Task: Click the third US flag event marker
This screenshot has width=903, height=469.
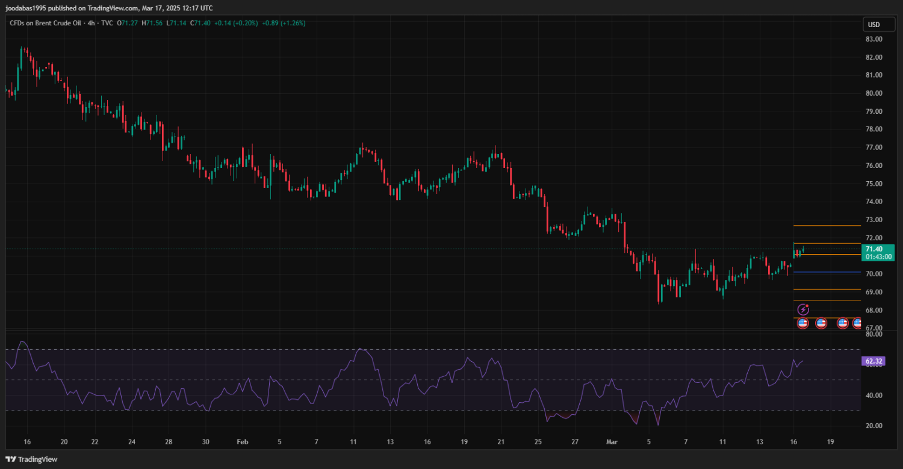Action: pyautogui.click(x=842, y=323)
